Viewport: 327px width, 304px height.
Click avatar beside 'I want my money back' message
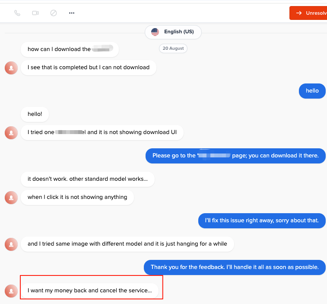pyautogui.click(x=11, y=291)
